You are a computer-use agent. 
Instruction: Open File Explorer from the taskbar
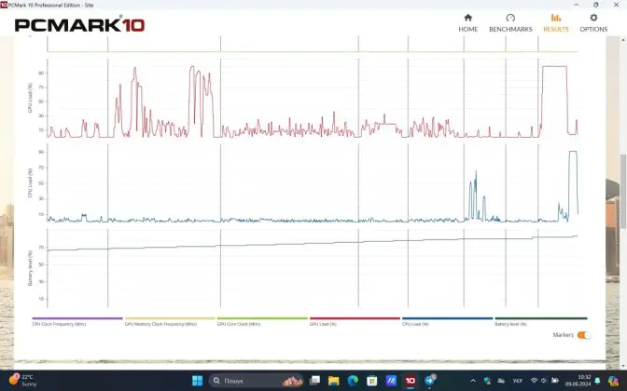pos(333,381)
